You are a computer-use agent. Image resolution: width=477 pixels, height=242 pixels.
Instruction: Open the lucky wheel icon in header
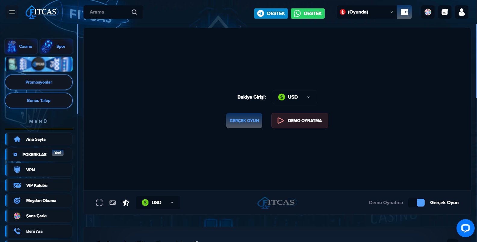(428, 12)
